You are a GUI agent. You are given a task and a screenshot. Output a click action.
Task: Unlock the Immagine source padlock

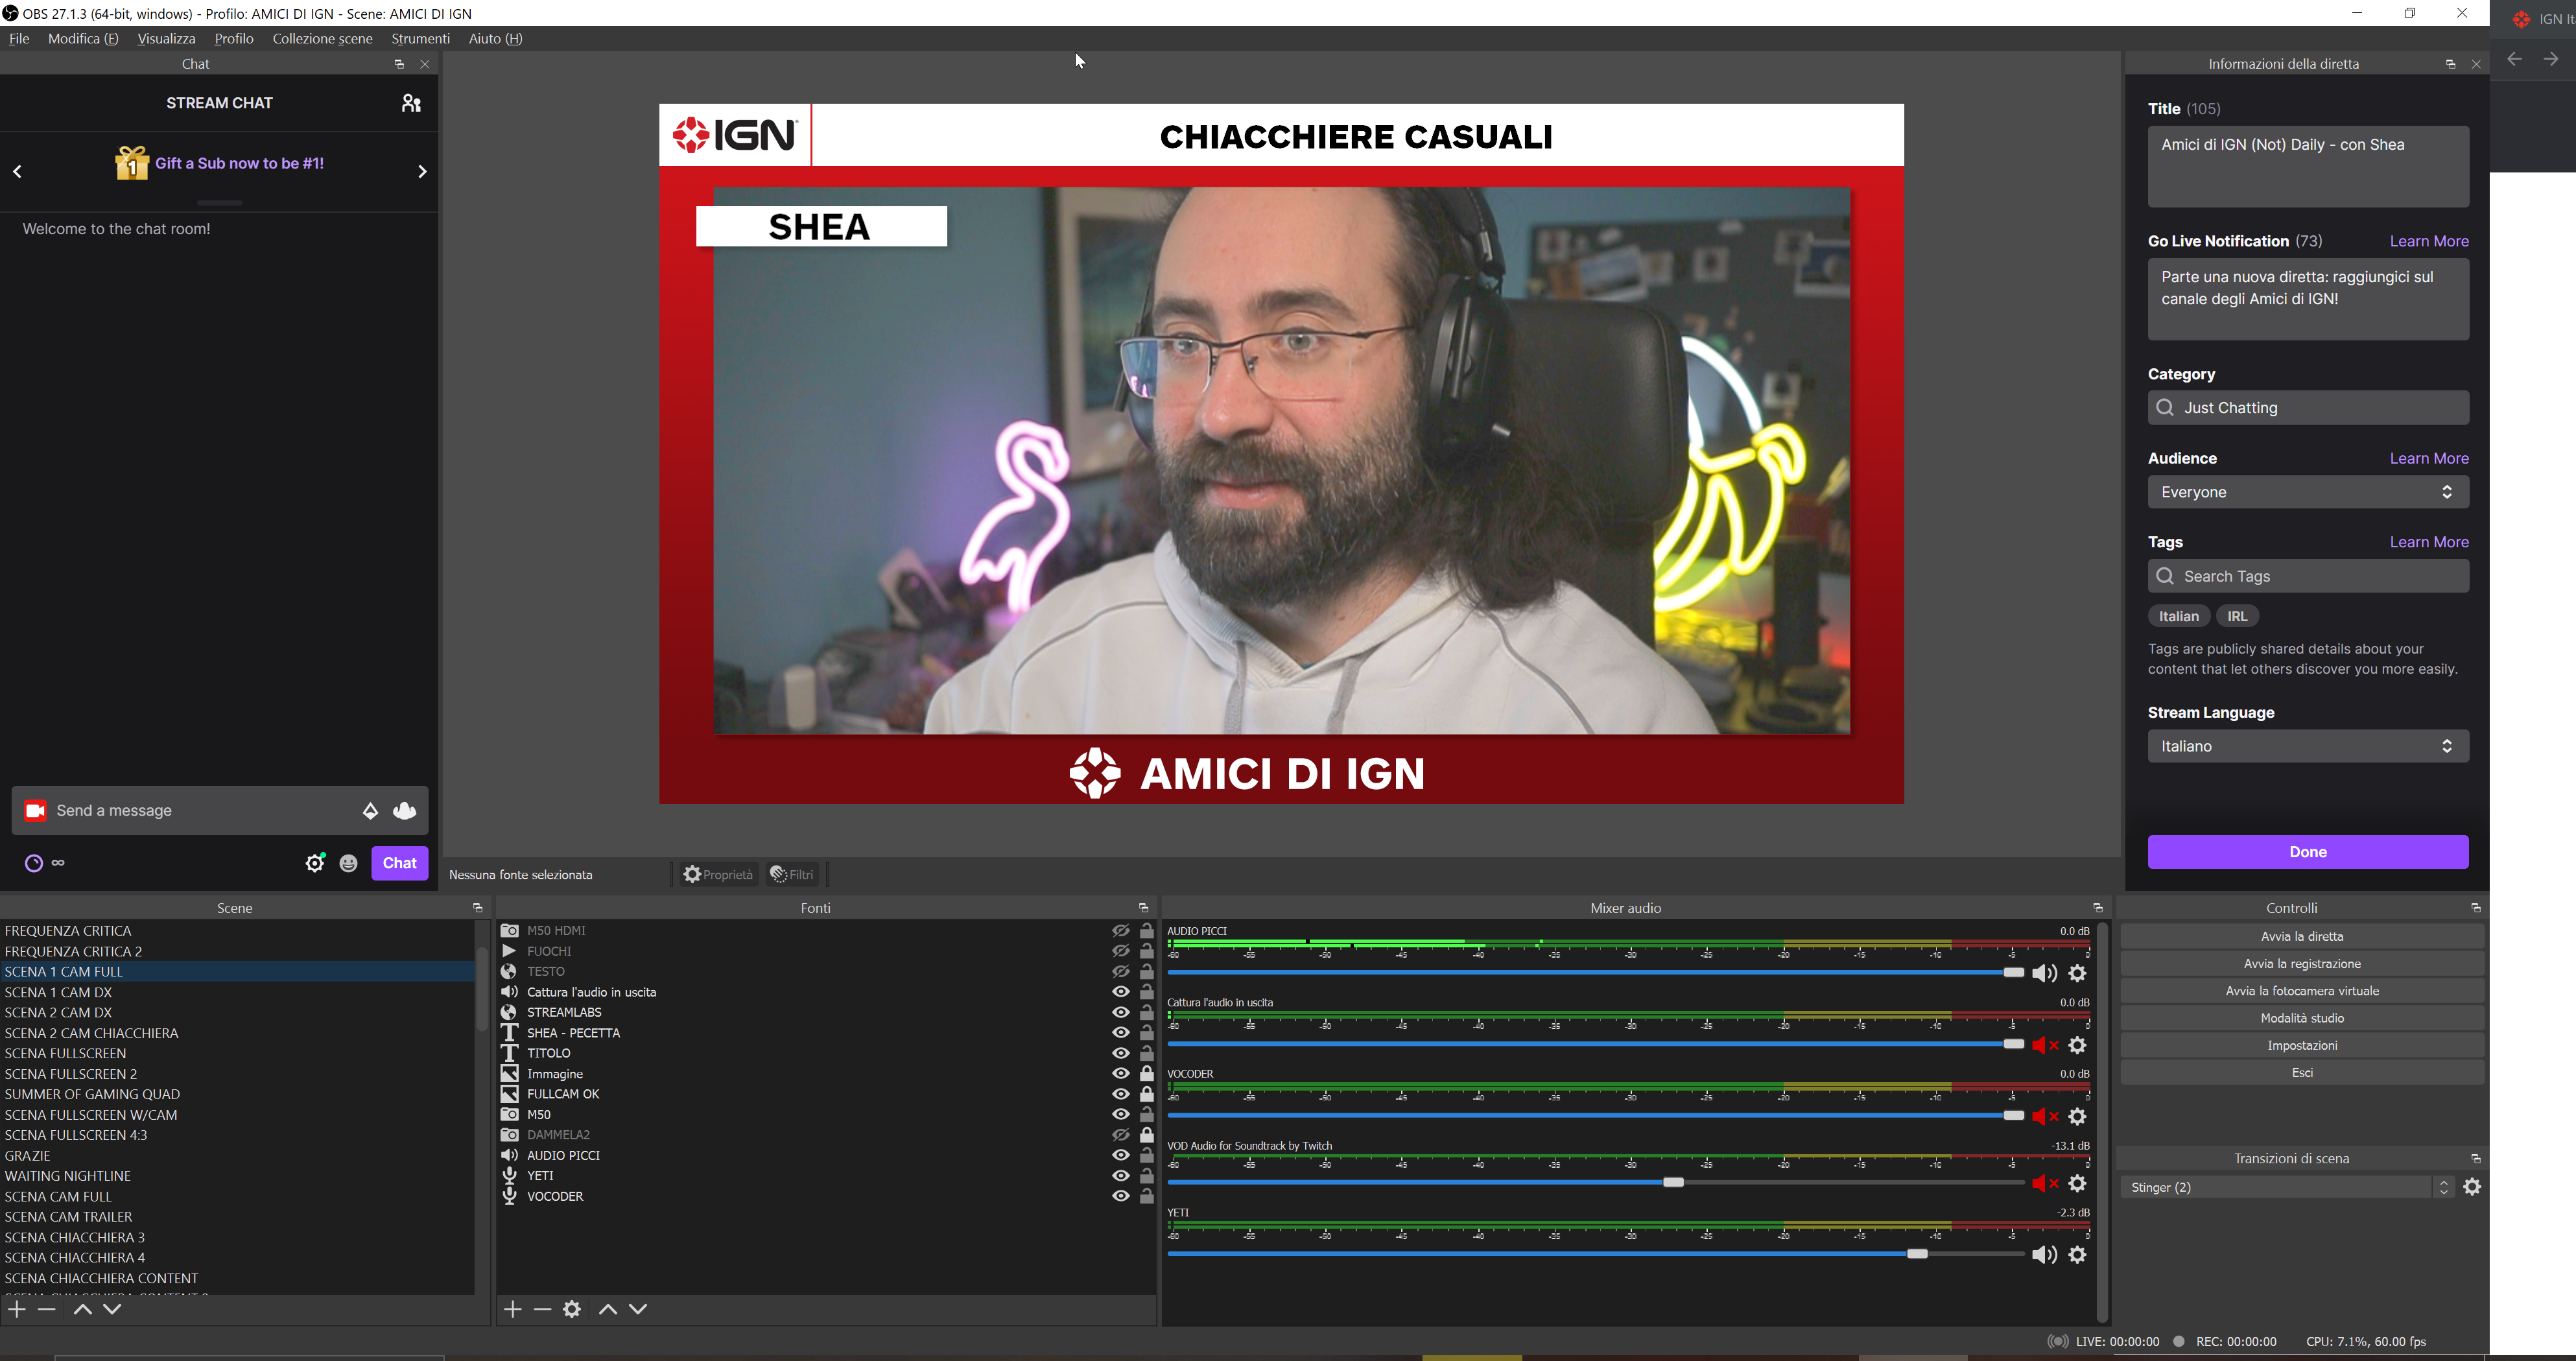tap(1147, 1073)
